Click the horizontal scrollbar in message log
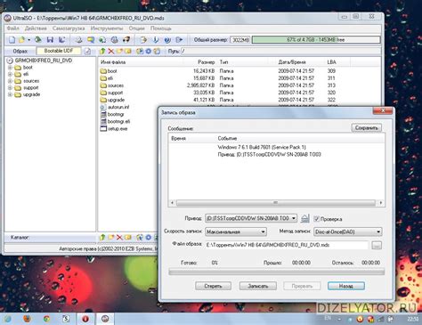This screenshot has width=422, height=325. coord(276,203)
